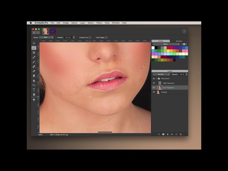The width and height of the screenshot is (228, 171).
Task: Pick the red color swatch
Action: [x=168, y=48]
